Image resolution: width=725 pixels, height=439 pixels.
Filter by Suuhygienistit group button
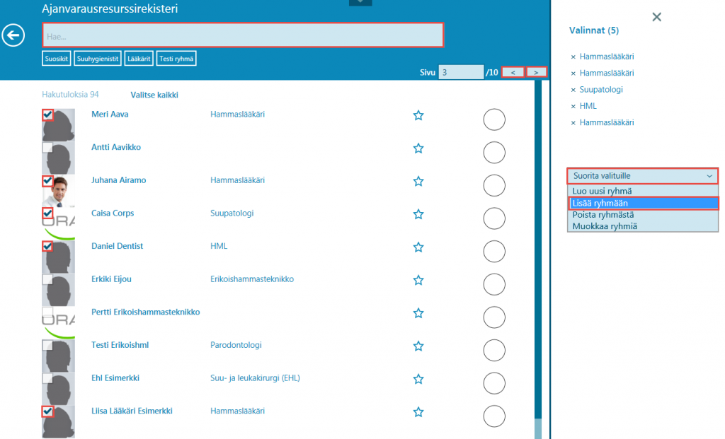[x=98, y=59]
